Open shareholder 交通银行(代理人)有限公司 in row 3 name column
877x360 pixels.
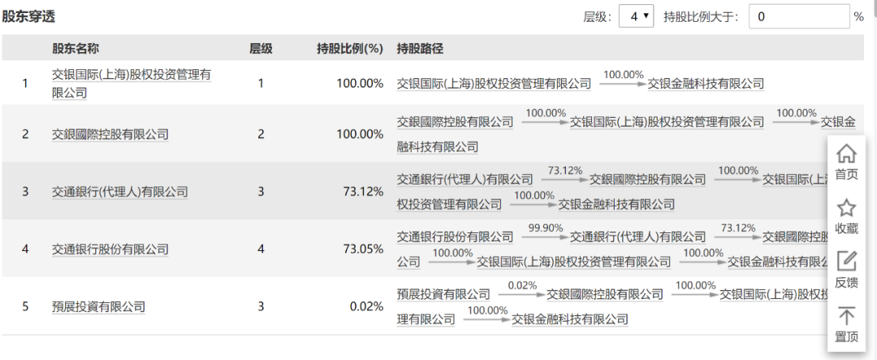click(x=119, y=192)
